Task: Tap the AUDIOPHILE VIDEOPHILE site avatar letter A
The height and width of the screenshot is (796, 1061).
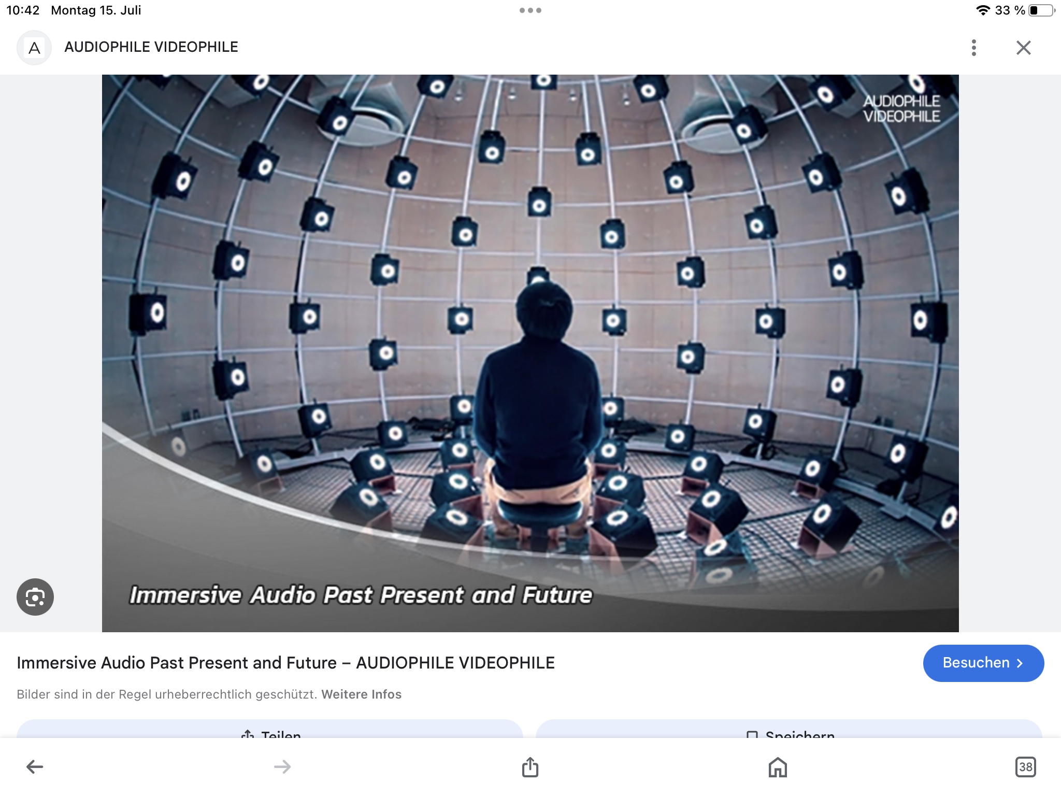Action: pos(34,48)
